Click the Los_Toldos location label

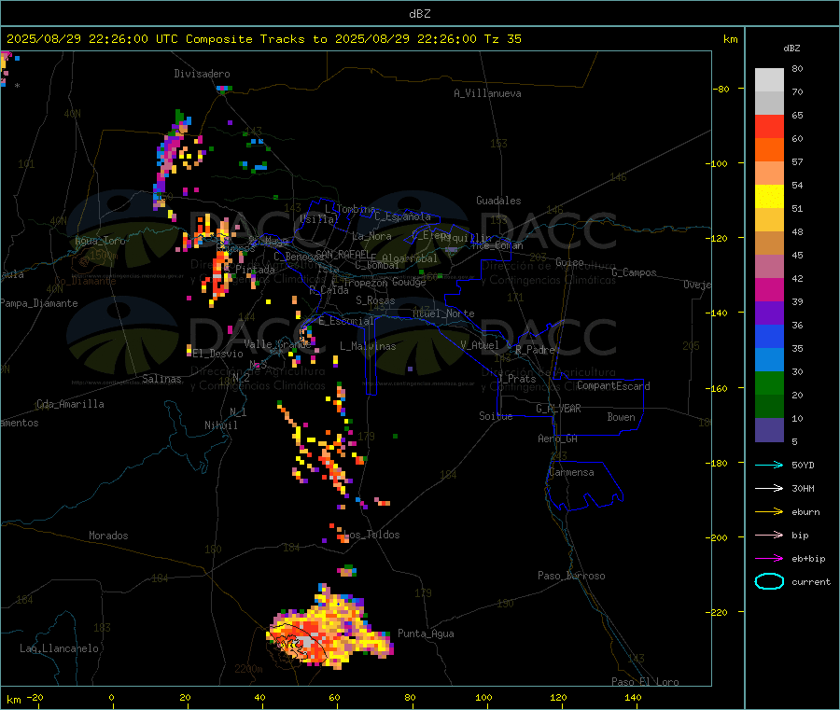click(371, 535)
